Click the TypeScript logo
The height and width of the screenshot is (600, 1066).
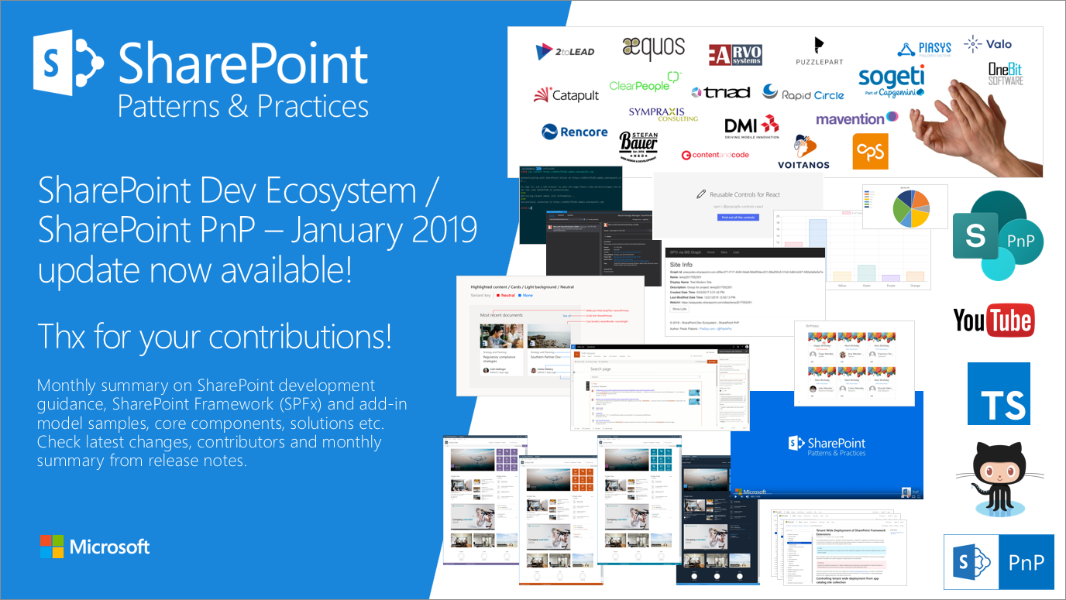tap(999, 394)
